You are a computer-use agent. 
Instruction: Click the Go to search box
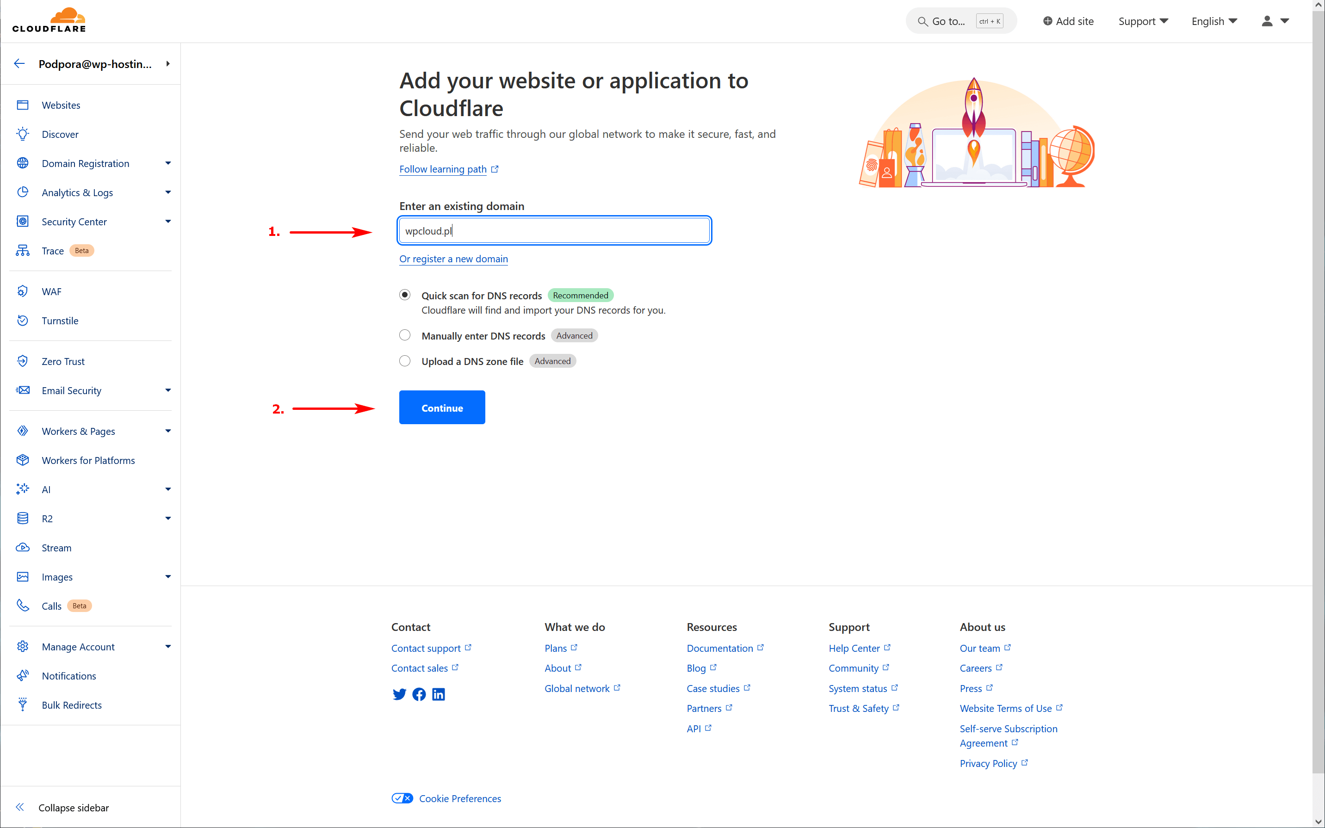tap(961, 21)
